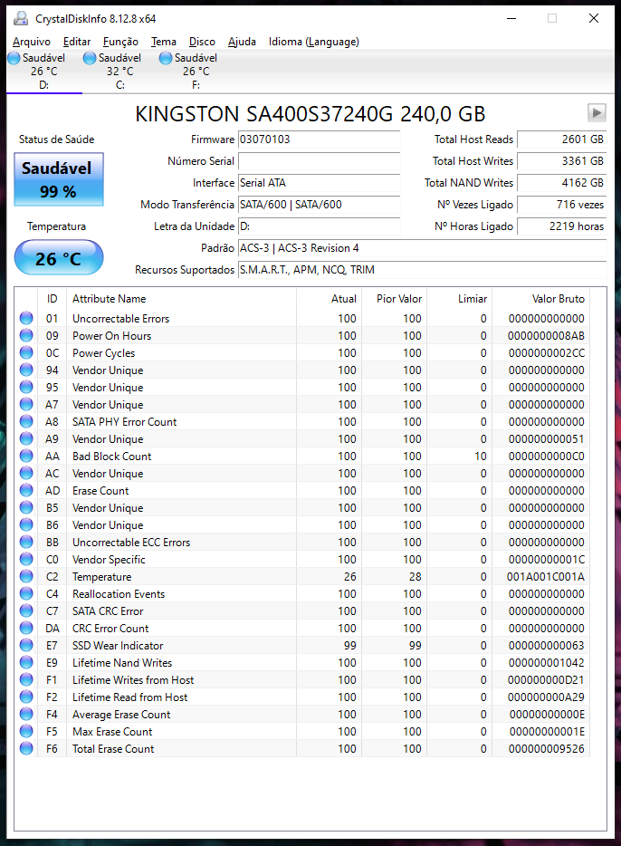The height and width of the screenshot is (846, 621).
Task: Click the Padrão ACS-3 field
Action: click(422, 248)
